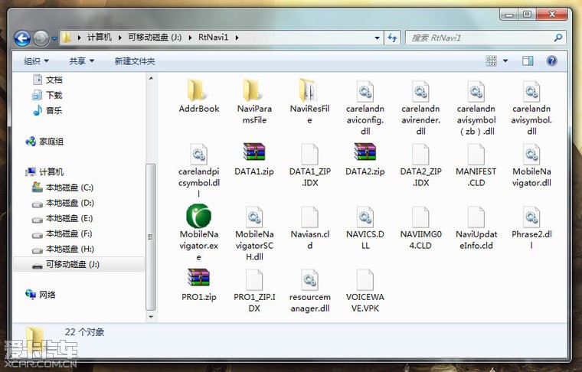
Task: Select the NAVIIMG04.CLD file icon
Action: (420, 217)
